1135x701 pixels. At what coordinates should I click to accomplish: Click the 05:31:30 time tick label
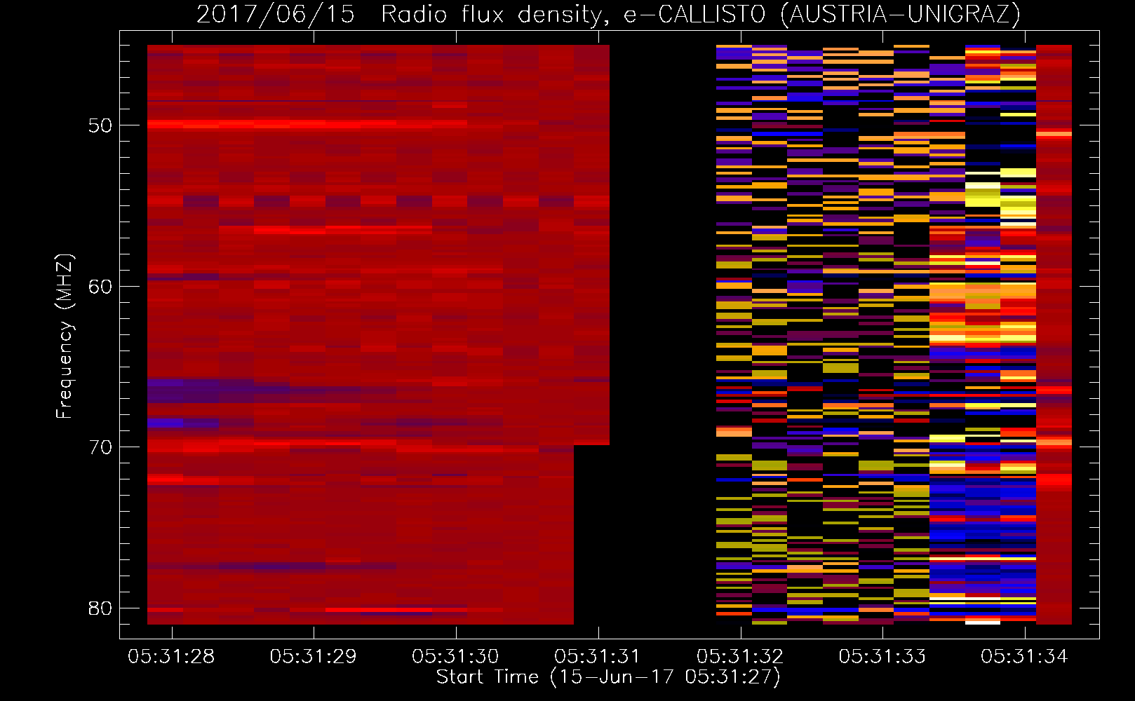tap(456, 657)
